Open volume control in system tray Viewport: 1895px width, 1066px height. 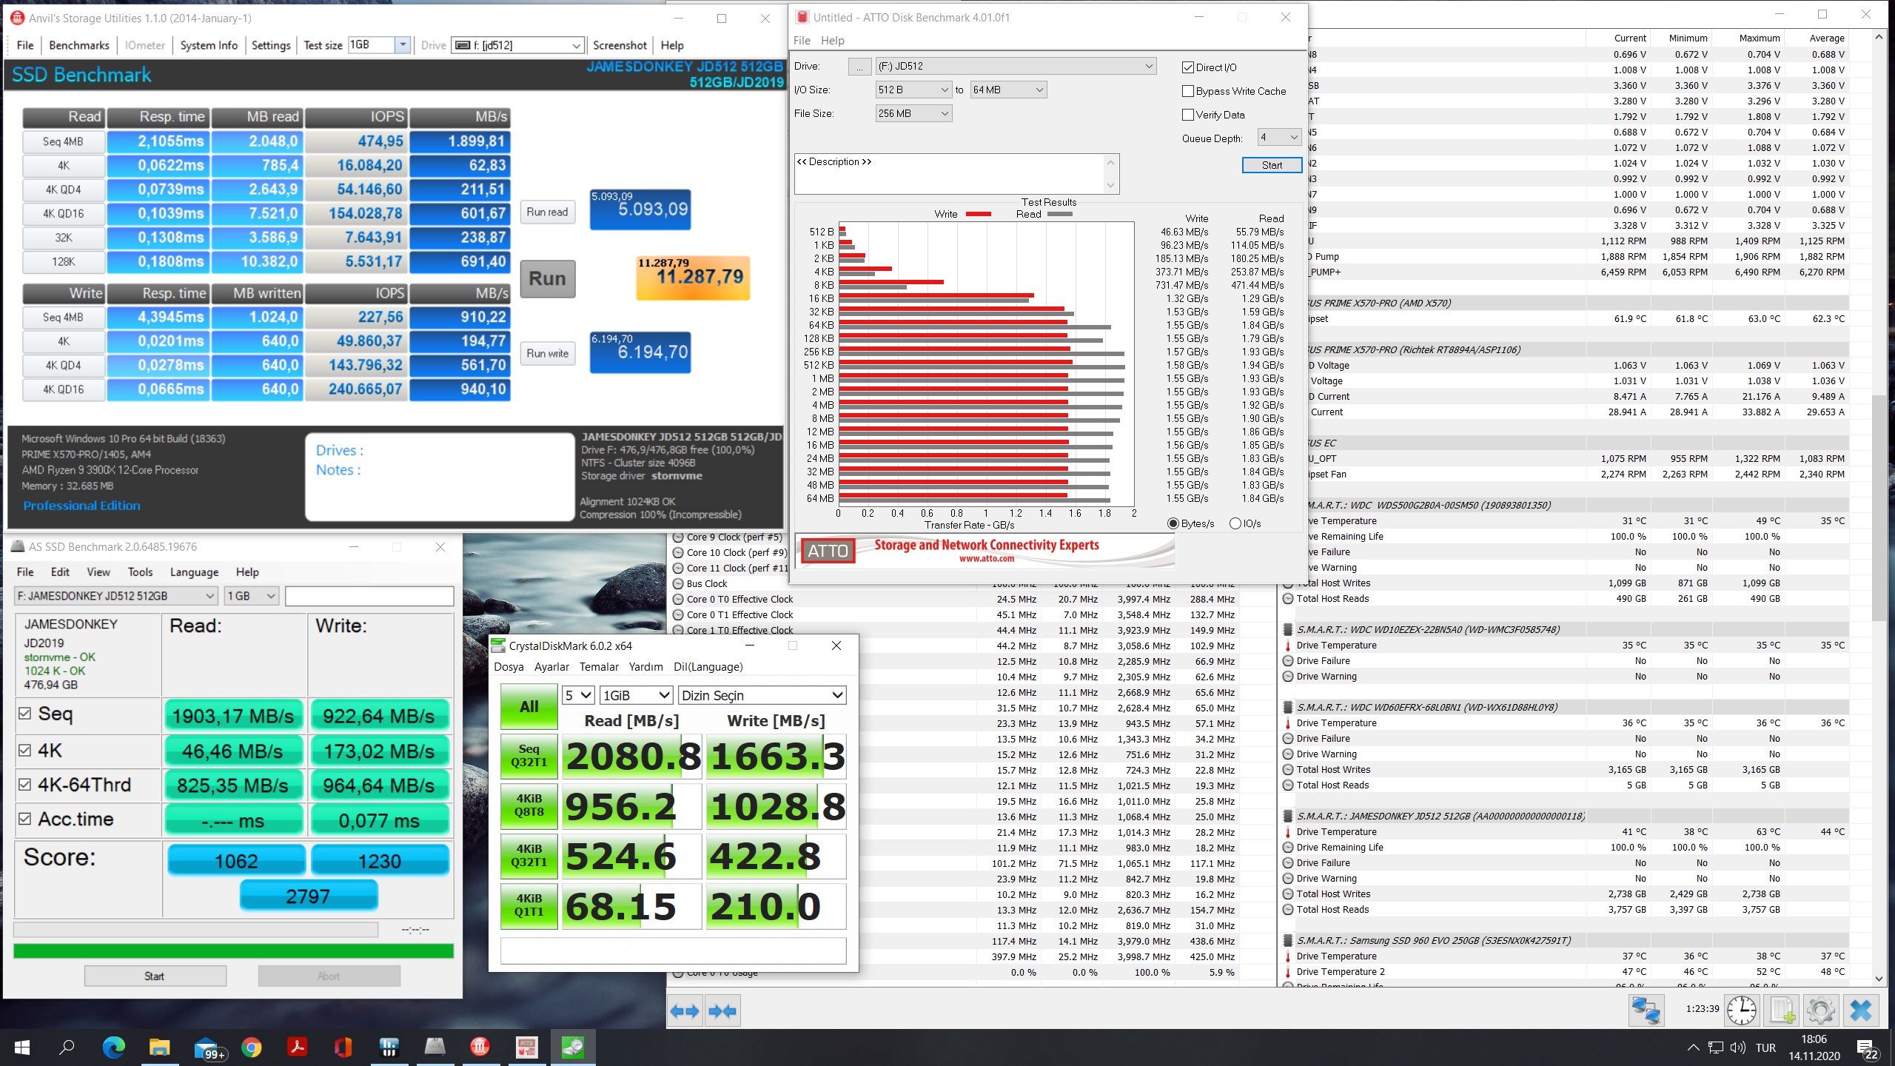tap(1737, 1048)
